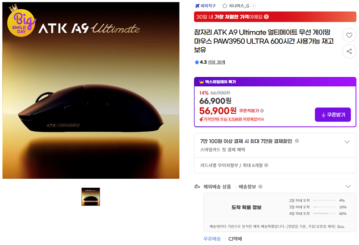Image resolution: width=359 pixels, height=245 pixels.
Task: Click the seller home icon for 지니어스_G
Action: [x=225, y=6]
